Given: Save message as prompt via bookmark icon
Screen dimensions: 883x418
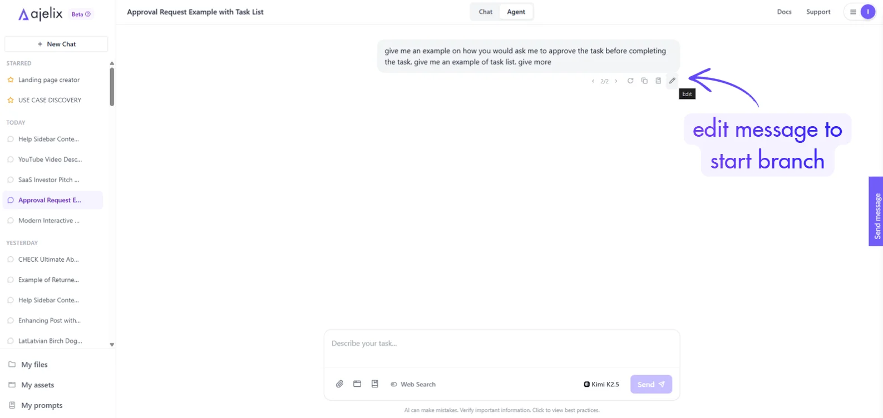Looking at the screenshot, I should point(658,81).
